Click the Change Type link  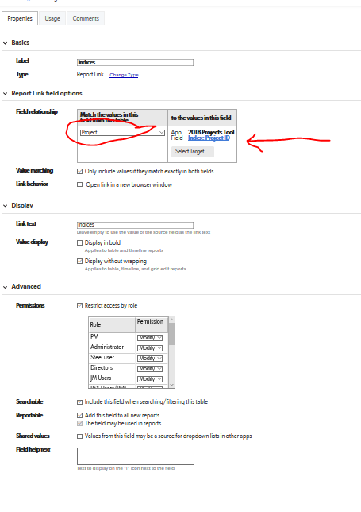pyautogui.click(x=124, y=75)
